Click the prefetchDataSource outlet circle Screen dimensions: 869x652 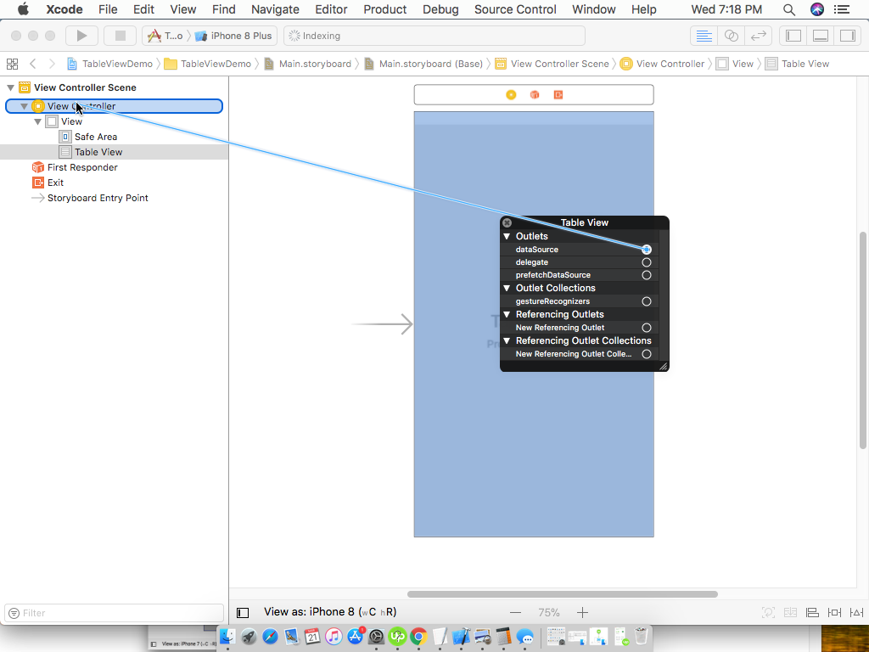coord(646,275)
